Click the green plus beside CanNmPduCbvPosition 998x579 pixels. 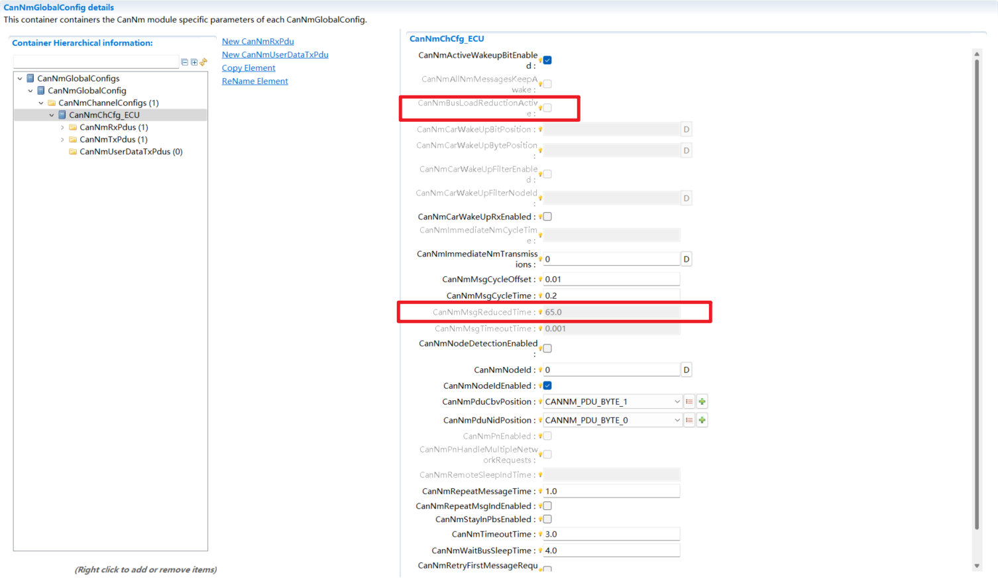[702, 401]
